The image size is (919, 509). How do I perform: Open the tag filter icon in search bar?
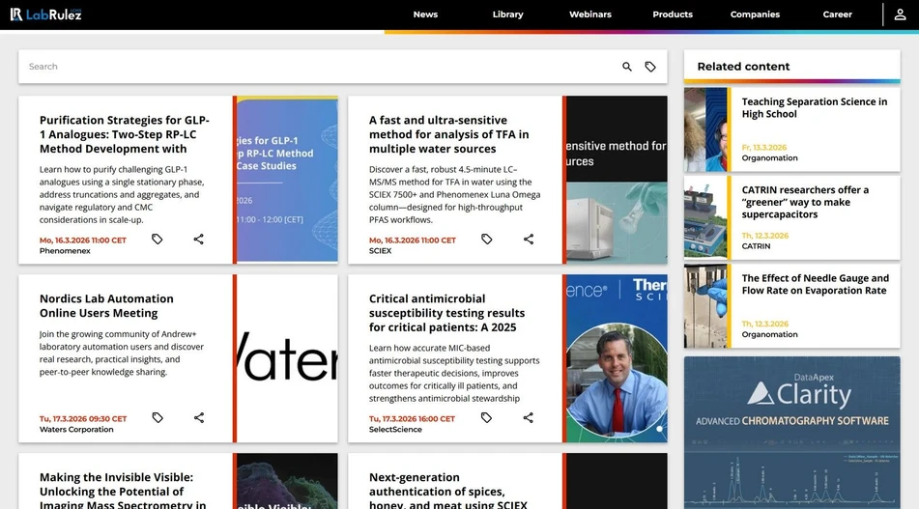click(x=650, y=67)
